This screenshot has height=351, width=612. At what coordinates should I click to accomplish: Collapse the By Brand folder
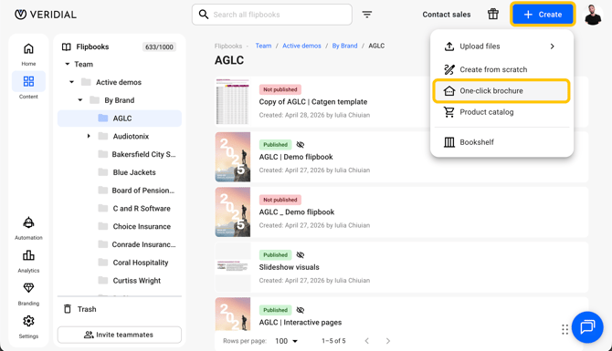80,100
